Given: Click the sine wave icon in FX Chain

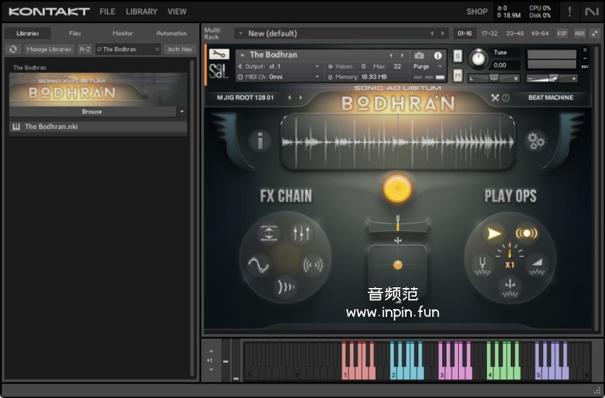Looking at the screenshot, I should tap(258, 265).
